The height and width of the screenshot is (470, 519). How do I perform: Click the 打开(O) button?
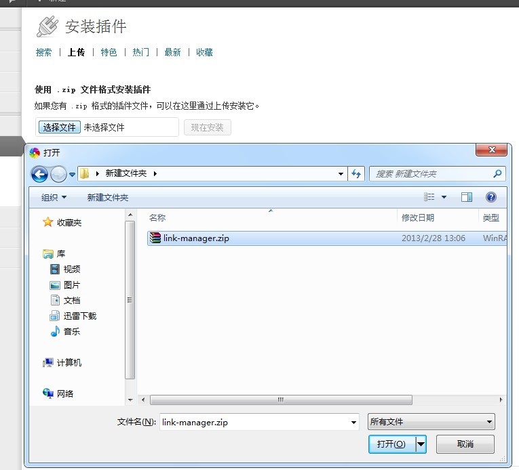391,444
